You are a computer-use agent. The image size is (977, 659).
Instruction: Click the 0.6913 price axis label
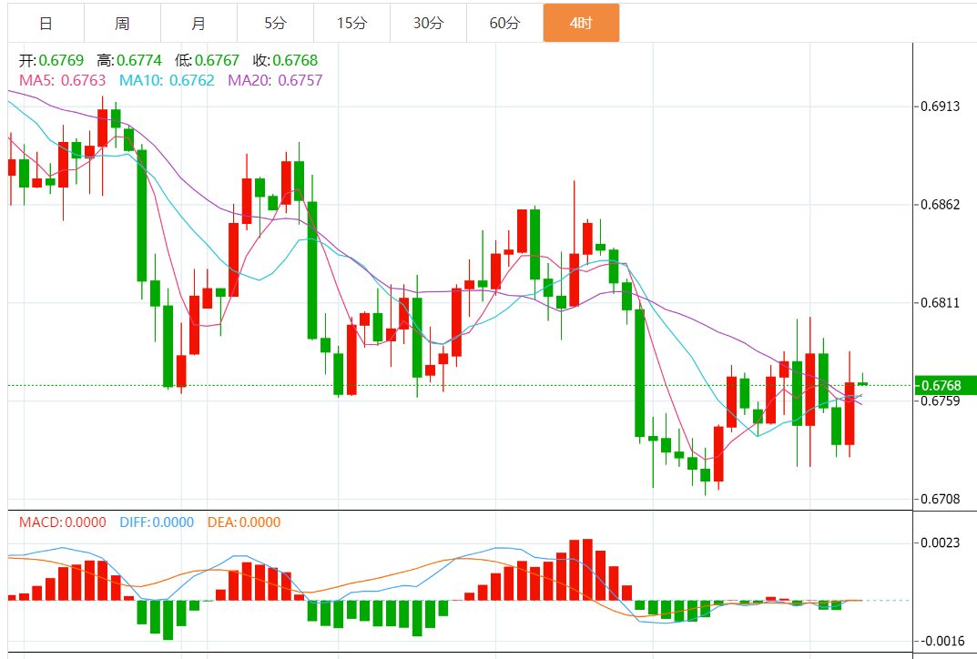pos(941,106)
